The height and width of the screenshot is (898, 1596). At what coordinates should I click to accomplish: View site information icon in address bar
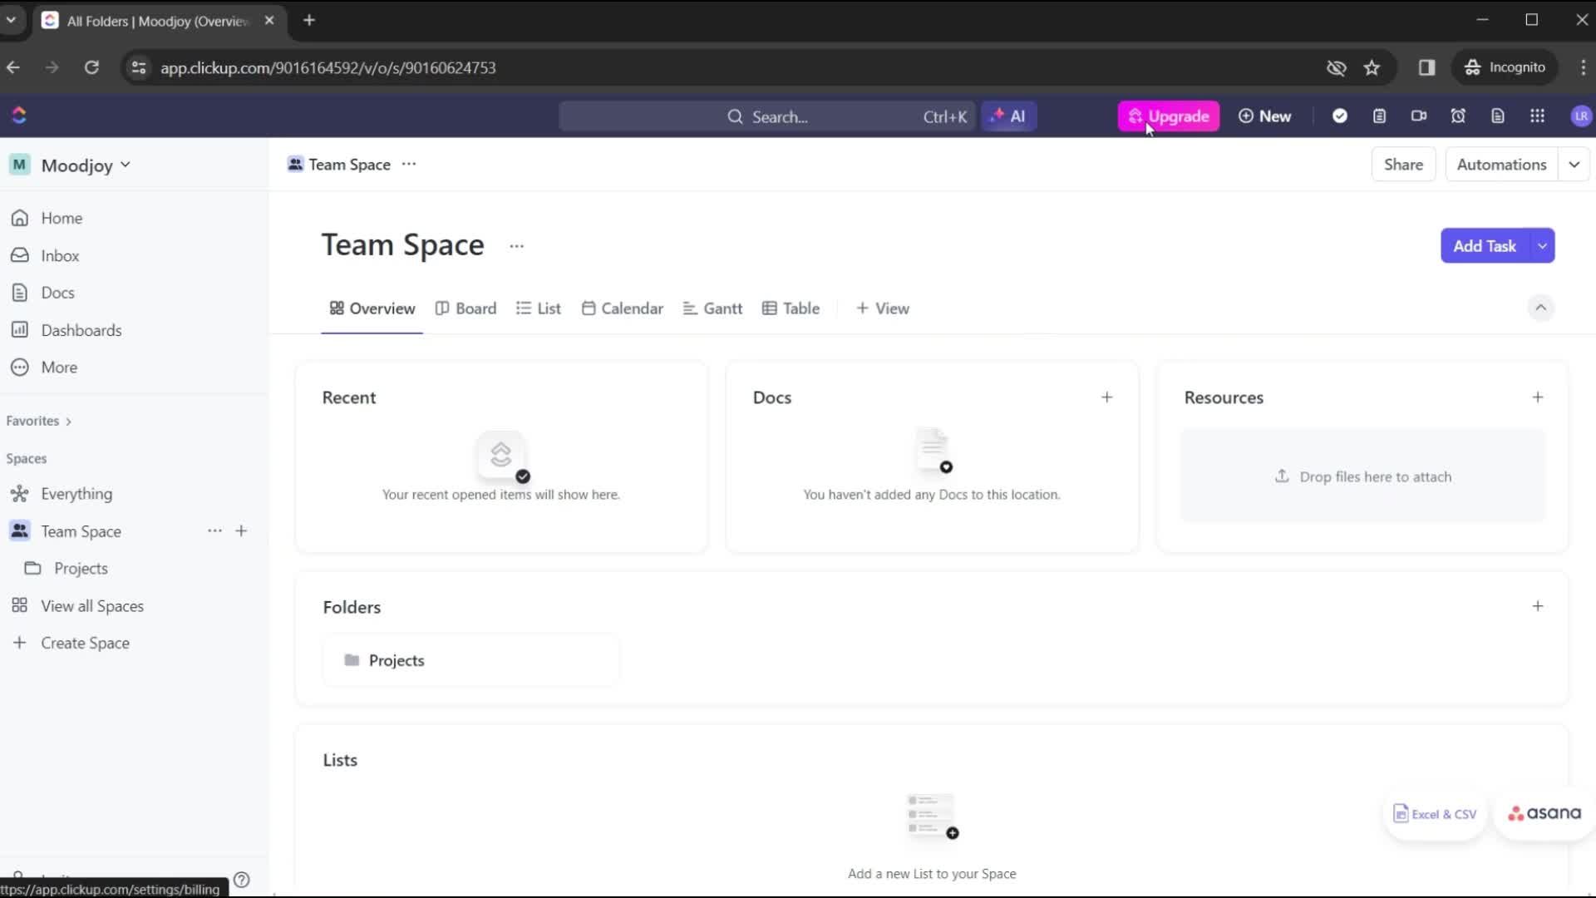(139, 67)
